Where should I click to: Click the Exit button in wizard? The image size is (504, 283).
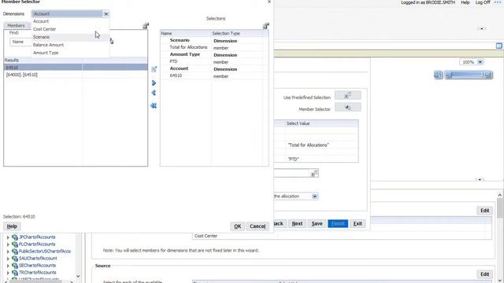coord(358,223)
